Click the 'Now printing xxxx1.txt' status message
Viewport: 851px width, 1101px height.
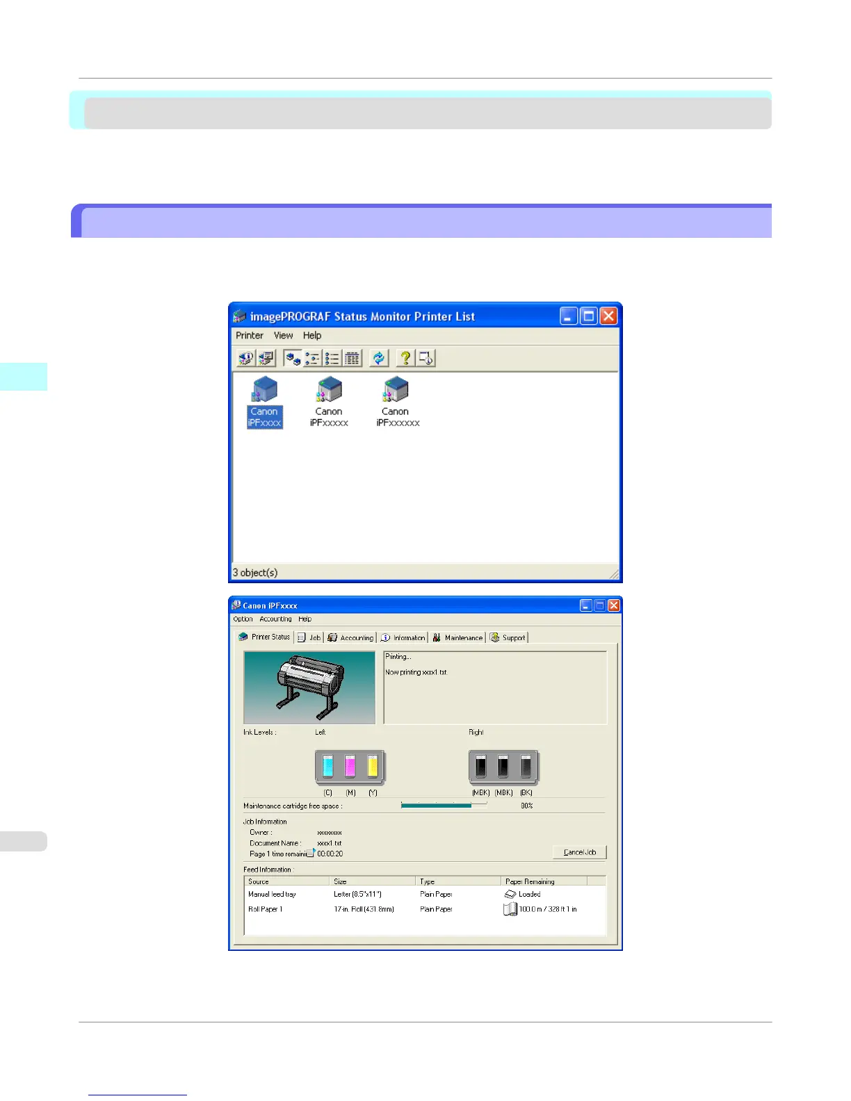coord(416,672)
